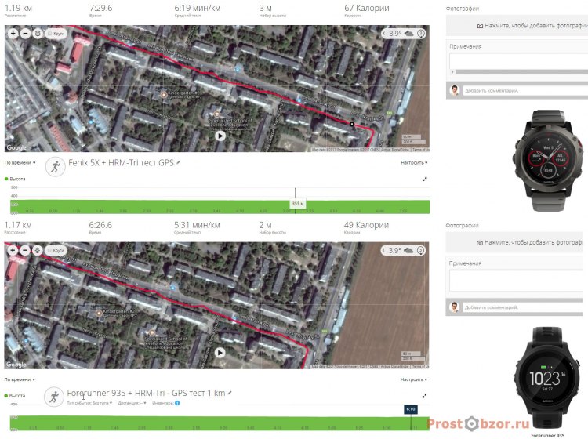The image size is (588, 439).
Task: Click Fenix 5X green elevation chart area
Action: (220, 207)
